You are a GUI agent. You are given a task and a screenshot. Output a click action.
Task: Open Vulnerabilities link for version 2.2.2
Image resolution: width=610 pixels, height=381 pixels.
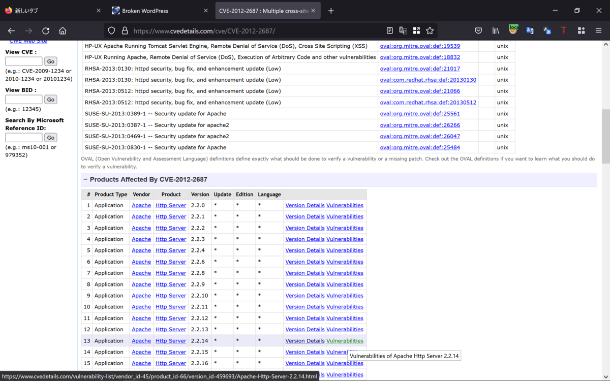[345, 228]
